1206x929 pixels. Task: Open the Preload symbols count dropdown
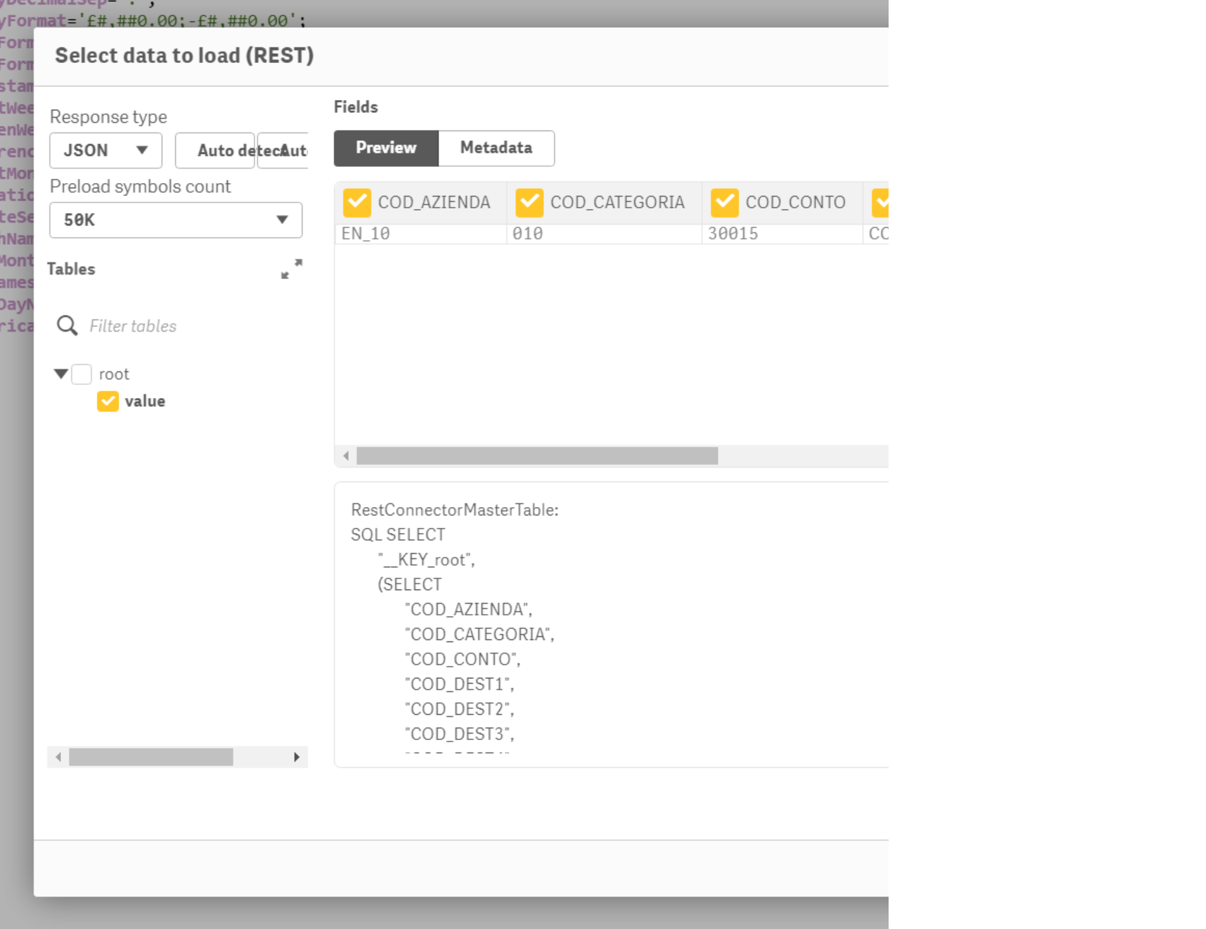tap(176, 220)
